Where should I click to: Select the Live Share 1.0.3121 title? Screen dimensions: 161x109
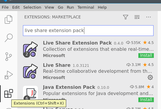click(57, 65)
